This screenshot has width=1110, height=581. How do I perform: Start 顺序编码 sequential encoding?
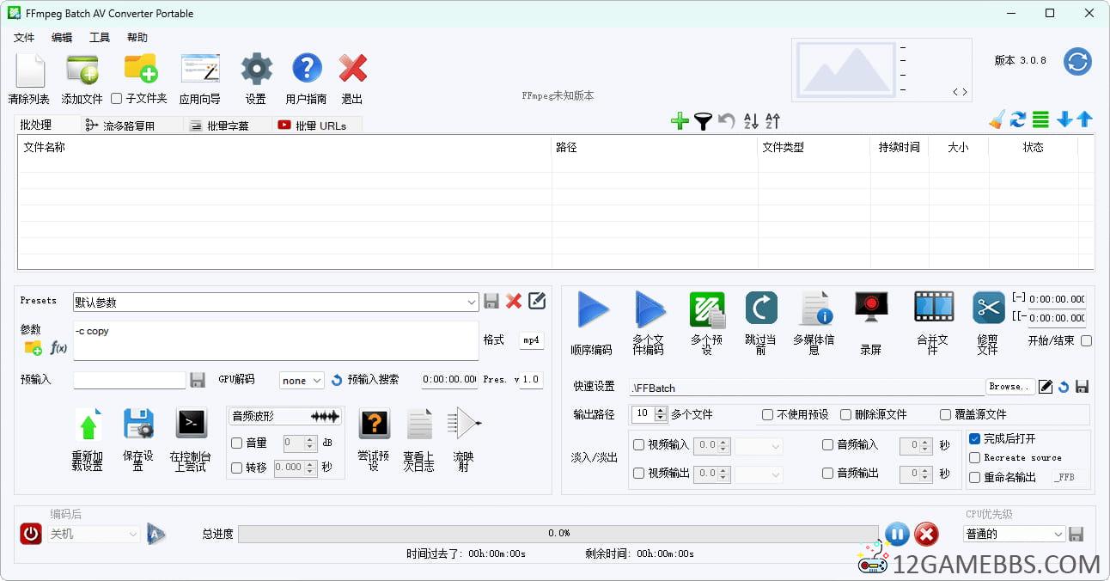[x=592, y=309]
